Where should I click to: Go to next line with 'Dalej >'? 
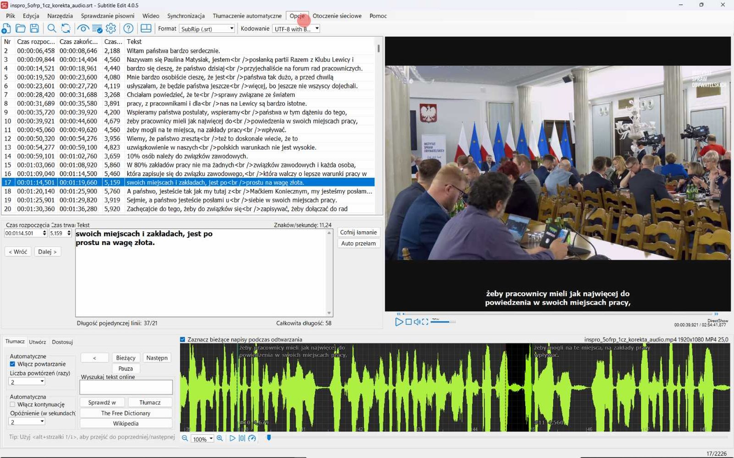tap(47, 251)
